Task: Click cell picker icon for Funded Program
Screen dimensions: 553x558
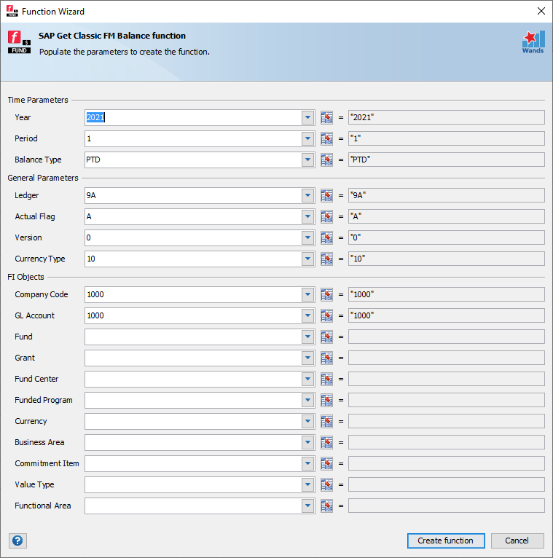Action: tap(326, 400)
